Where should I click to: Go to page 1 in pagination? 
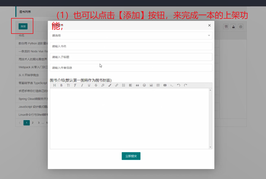[x=26, y=123]
